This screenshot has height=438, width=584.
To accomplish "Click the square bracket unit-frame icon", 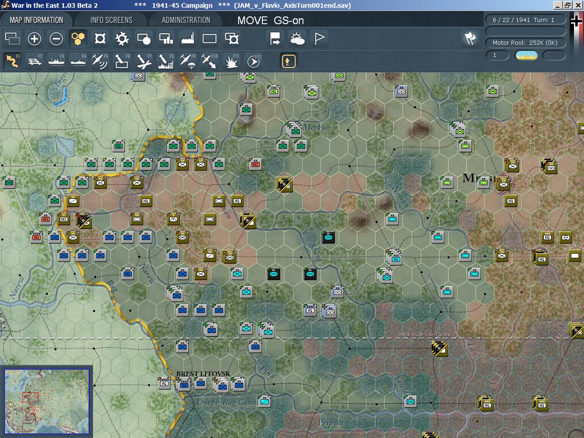I will pos(100,39).
